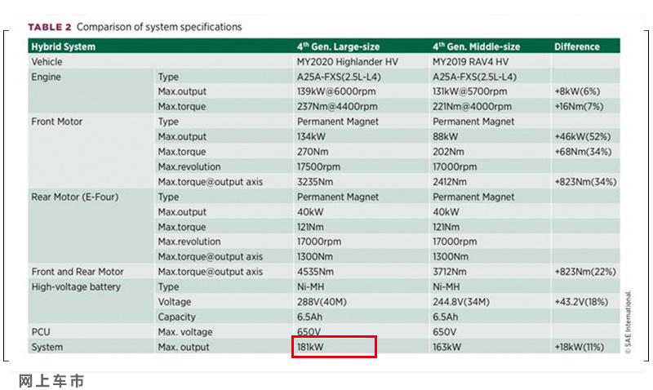Click the '+46kW(52%)' difference cell
The height and width of the screenshot is (390, 653).
(582, 136)
